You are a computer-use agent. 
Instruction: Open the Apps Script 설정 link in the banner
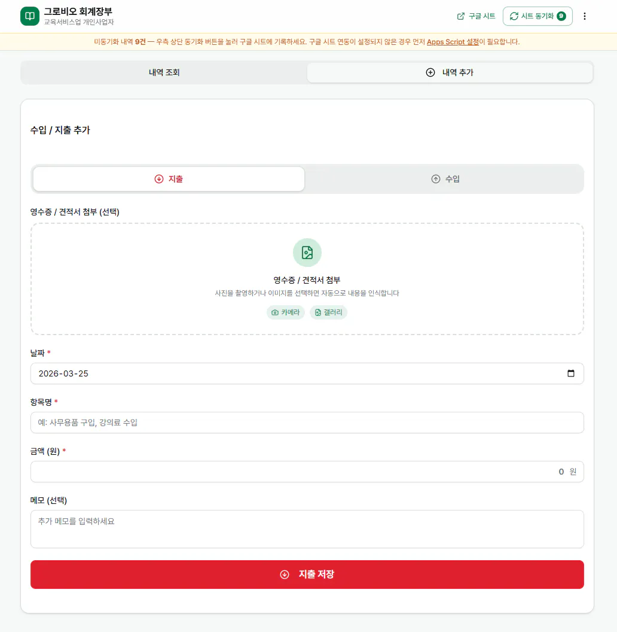pyautogui.click(x=453, y=42)
